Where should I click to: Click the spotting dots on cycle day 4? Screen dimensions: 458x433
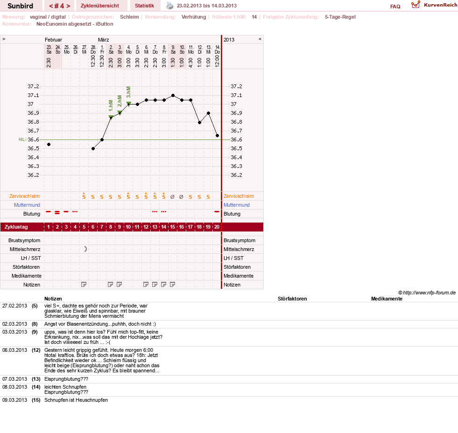click(x=75, y=212)
